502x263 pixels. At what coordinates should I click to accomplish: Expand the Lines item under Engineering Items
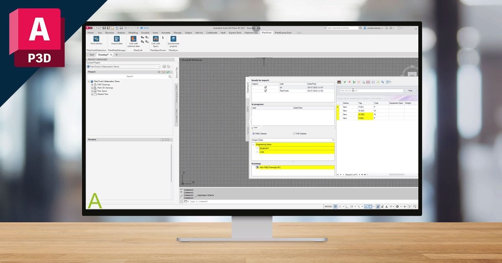257,152
